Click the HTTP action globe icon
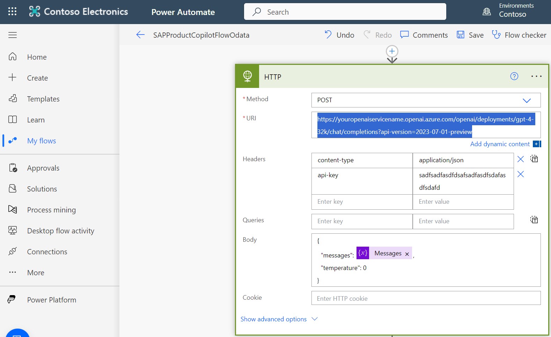551x337 pixels. point(248,76)
